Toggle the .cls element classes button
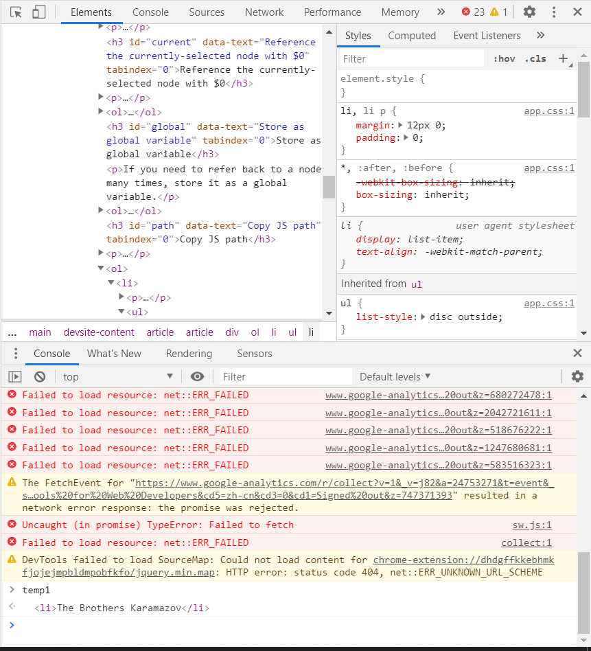The width and height of the screenshot is (591, 651). 535,58
